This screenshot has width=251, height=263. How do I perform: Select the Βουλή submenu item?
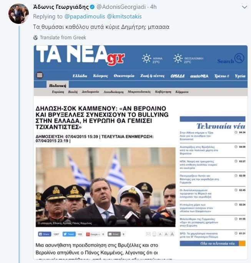coord(73,92)
